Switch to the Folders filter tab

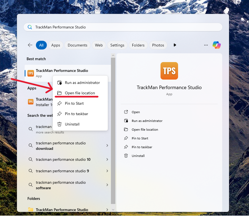click(138, 45)
